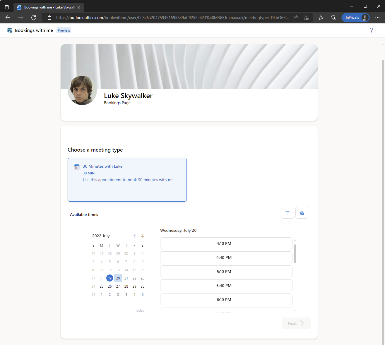The width and height of the screenshot is (385, 345).
Task: Click the time slots list scrollbar
Action: [x=295, y=254]
